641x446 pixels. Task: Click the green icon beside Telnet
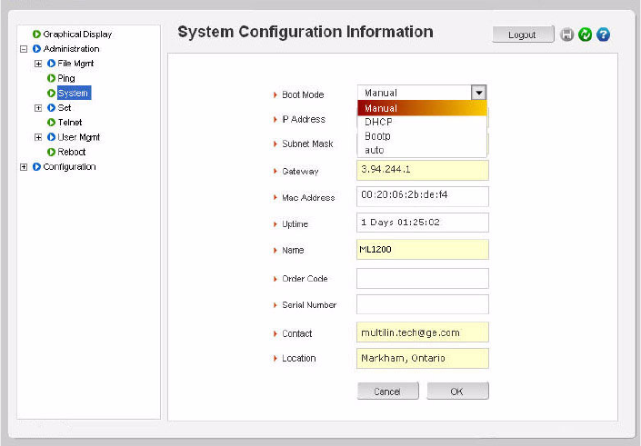[x=51, y=122]
